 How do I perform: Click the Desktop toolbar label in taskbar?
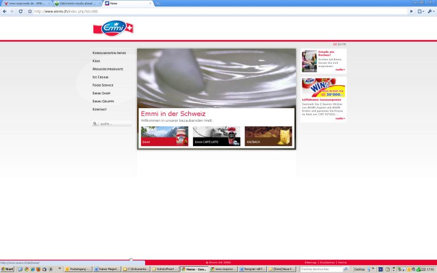(x=359, y=270)
